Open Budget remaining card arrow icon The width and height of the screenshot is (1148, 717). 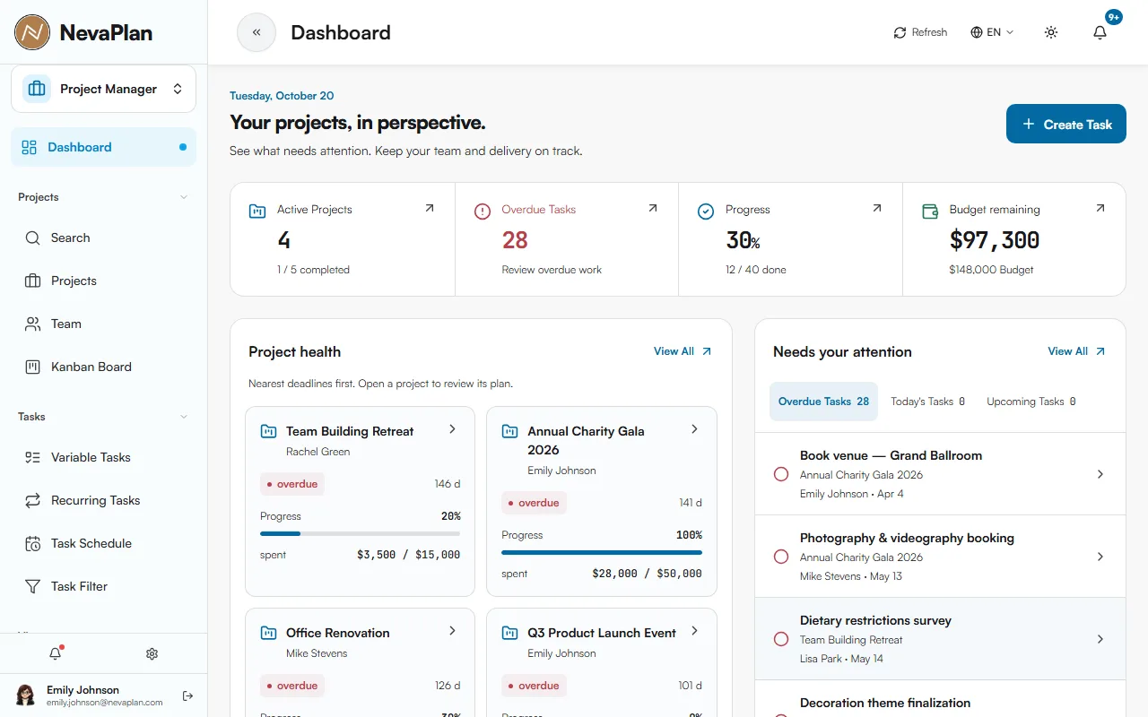click(x=1100, y=208)
